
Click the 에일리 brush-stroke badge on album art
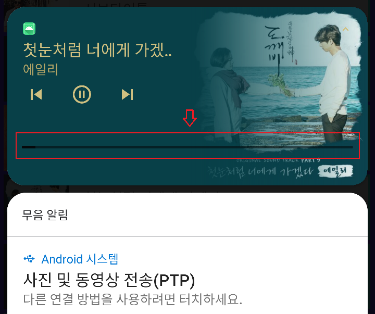click(335, 171)
